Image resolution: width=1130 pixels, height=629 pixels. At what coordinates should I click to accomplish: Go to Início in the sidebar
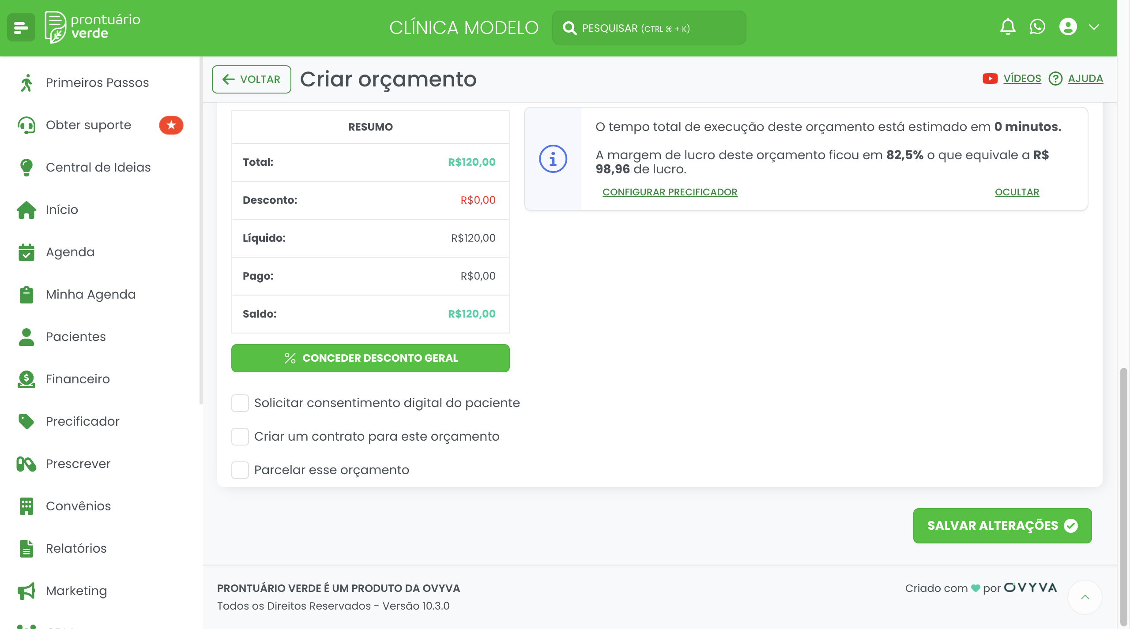pos(62,210)
